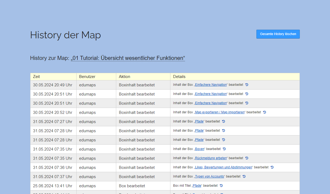Open Pfade link in the 07:27 row

[x=199, y=121]
